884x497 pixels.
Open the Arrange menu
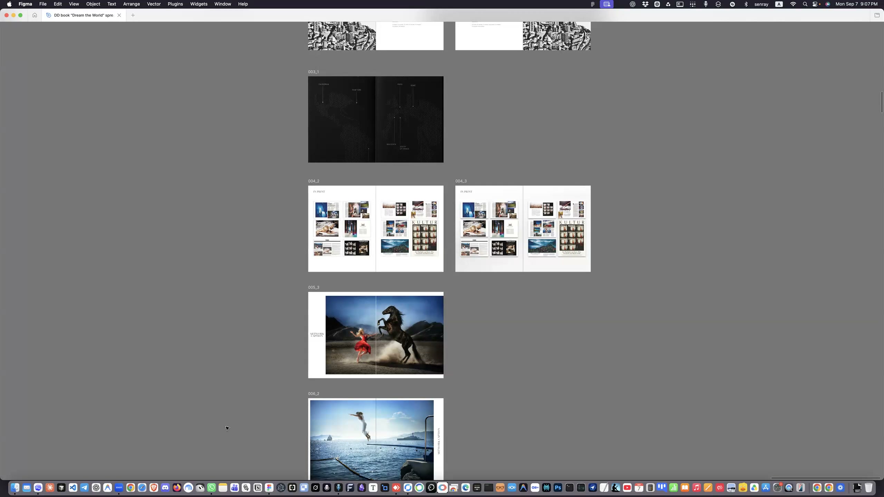pyautogui.click(x=132, y=4)
